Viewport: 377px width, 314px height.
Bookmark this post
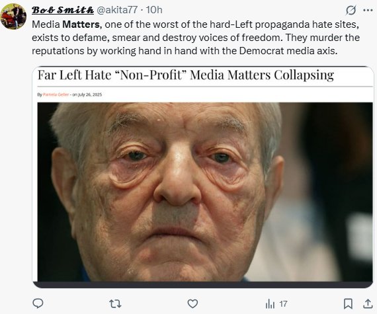click(x=348, y=304)
